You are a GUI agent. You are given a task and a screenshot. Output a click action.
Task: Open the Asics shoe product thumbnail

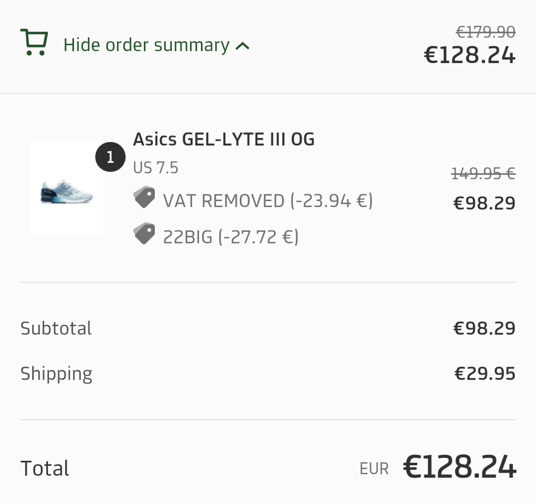coord(66,189)
